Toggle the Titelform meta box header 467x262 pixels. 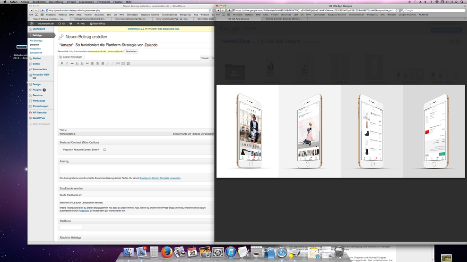tap(136, 221)
